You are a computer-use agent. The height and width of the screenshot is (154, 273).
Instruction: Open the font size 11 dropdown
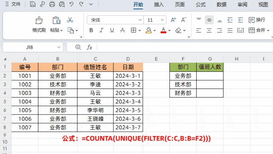coord(162,20)
